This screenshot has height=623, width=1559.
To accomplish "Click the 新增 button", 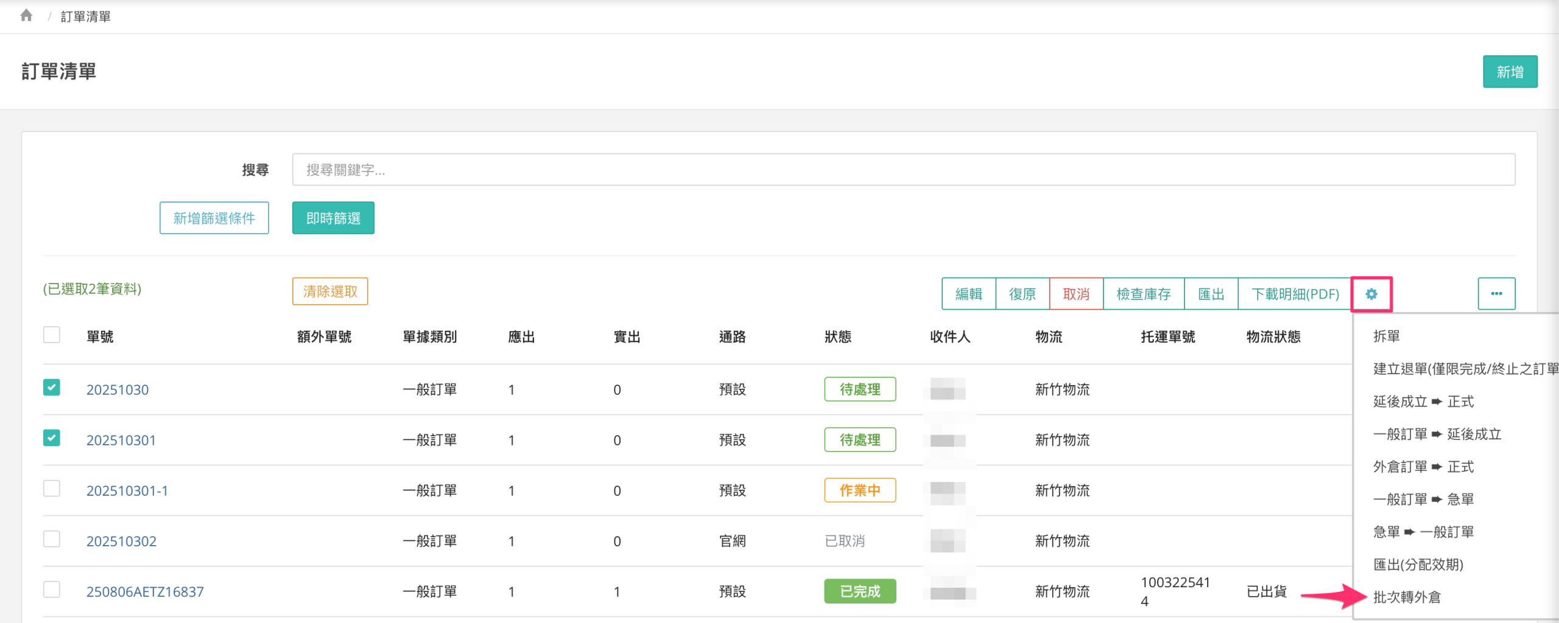I will point(1509,72).
